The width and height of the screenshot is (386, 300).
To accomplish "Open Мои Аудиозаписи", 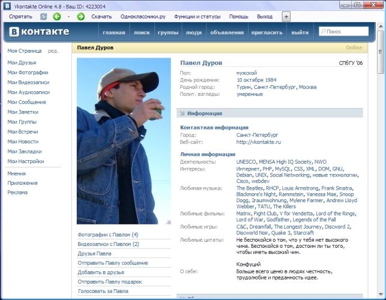I will pyautogui.click(x=29, y=92).
